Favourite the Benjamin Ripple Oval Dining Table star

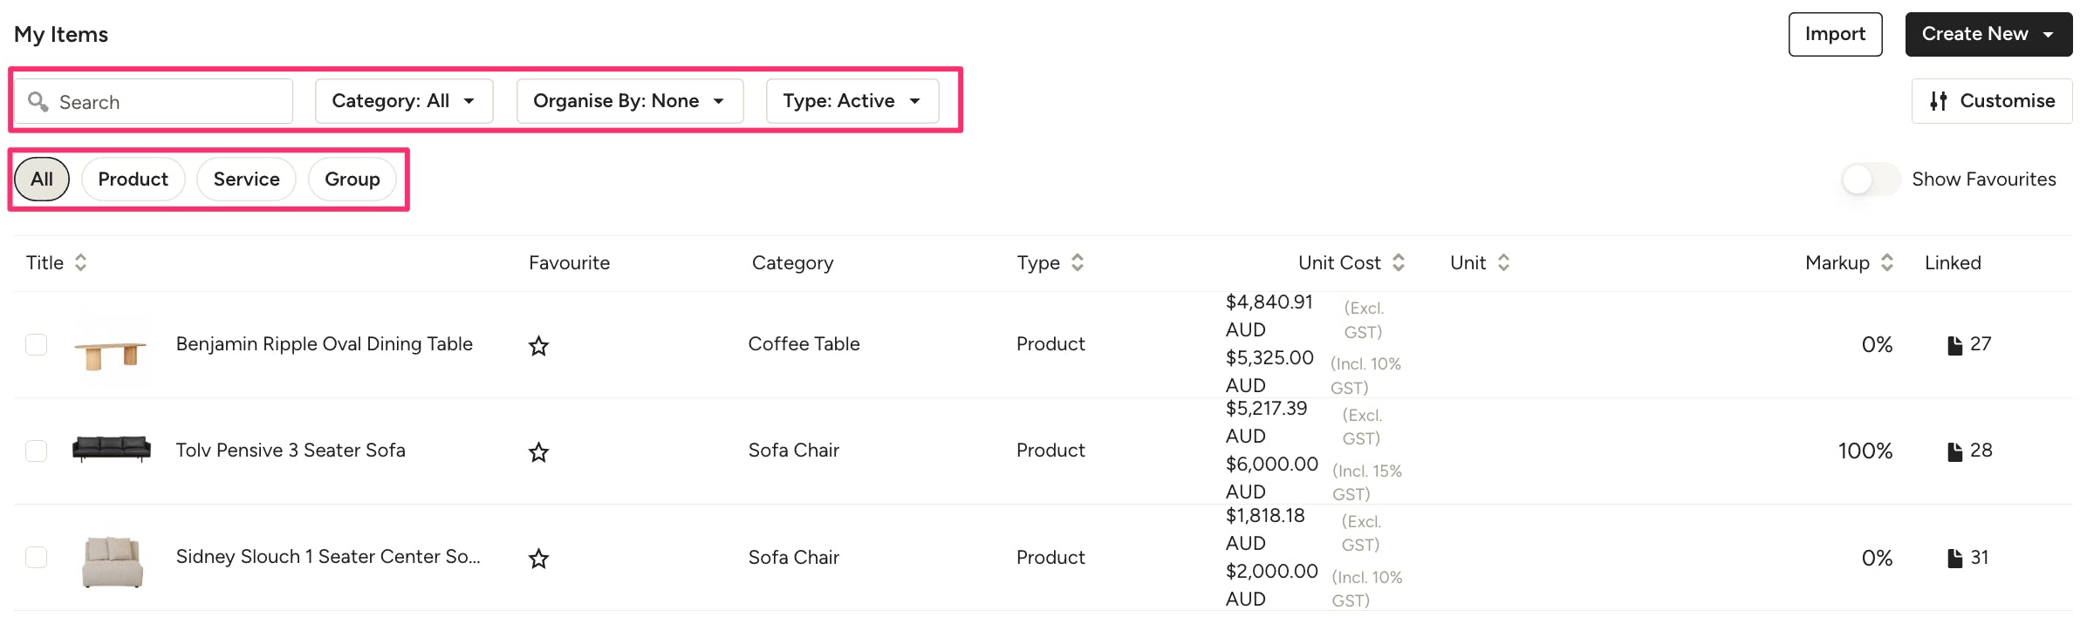pos(538,346)
